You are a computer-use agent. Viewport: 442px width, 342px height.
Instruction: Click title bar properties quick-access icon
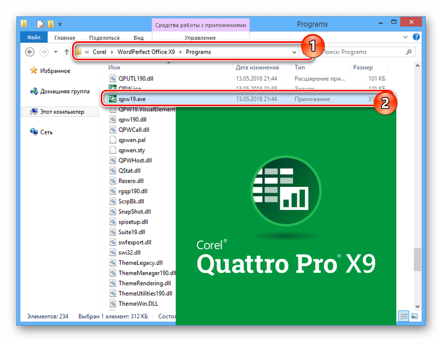tap(40, 24)
